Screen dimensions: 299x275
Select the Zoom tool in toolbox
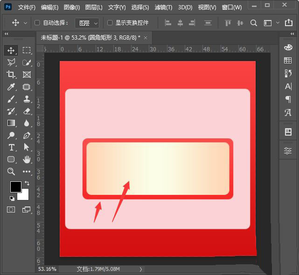[11, 172]
